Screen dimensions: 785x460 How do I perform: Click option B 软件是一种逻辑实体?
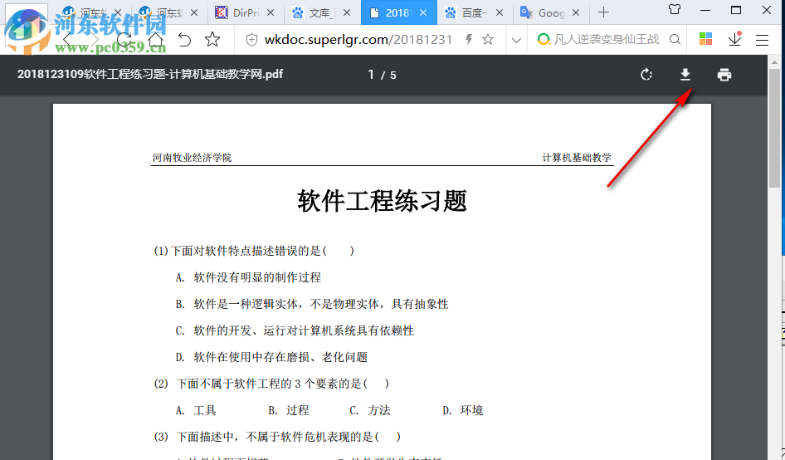(312, 304)
